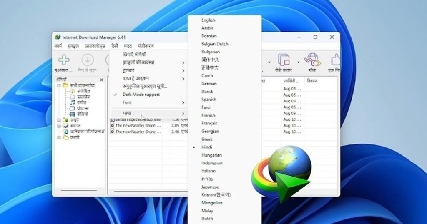Choose Belgian Dutch from the language list
This screenshot has height=224, width=427.
(x=215, y=44)
